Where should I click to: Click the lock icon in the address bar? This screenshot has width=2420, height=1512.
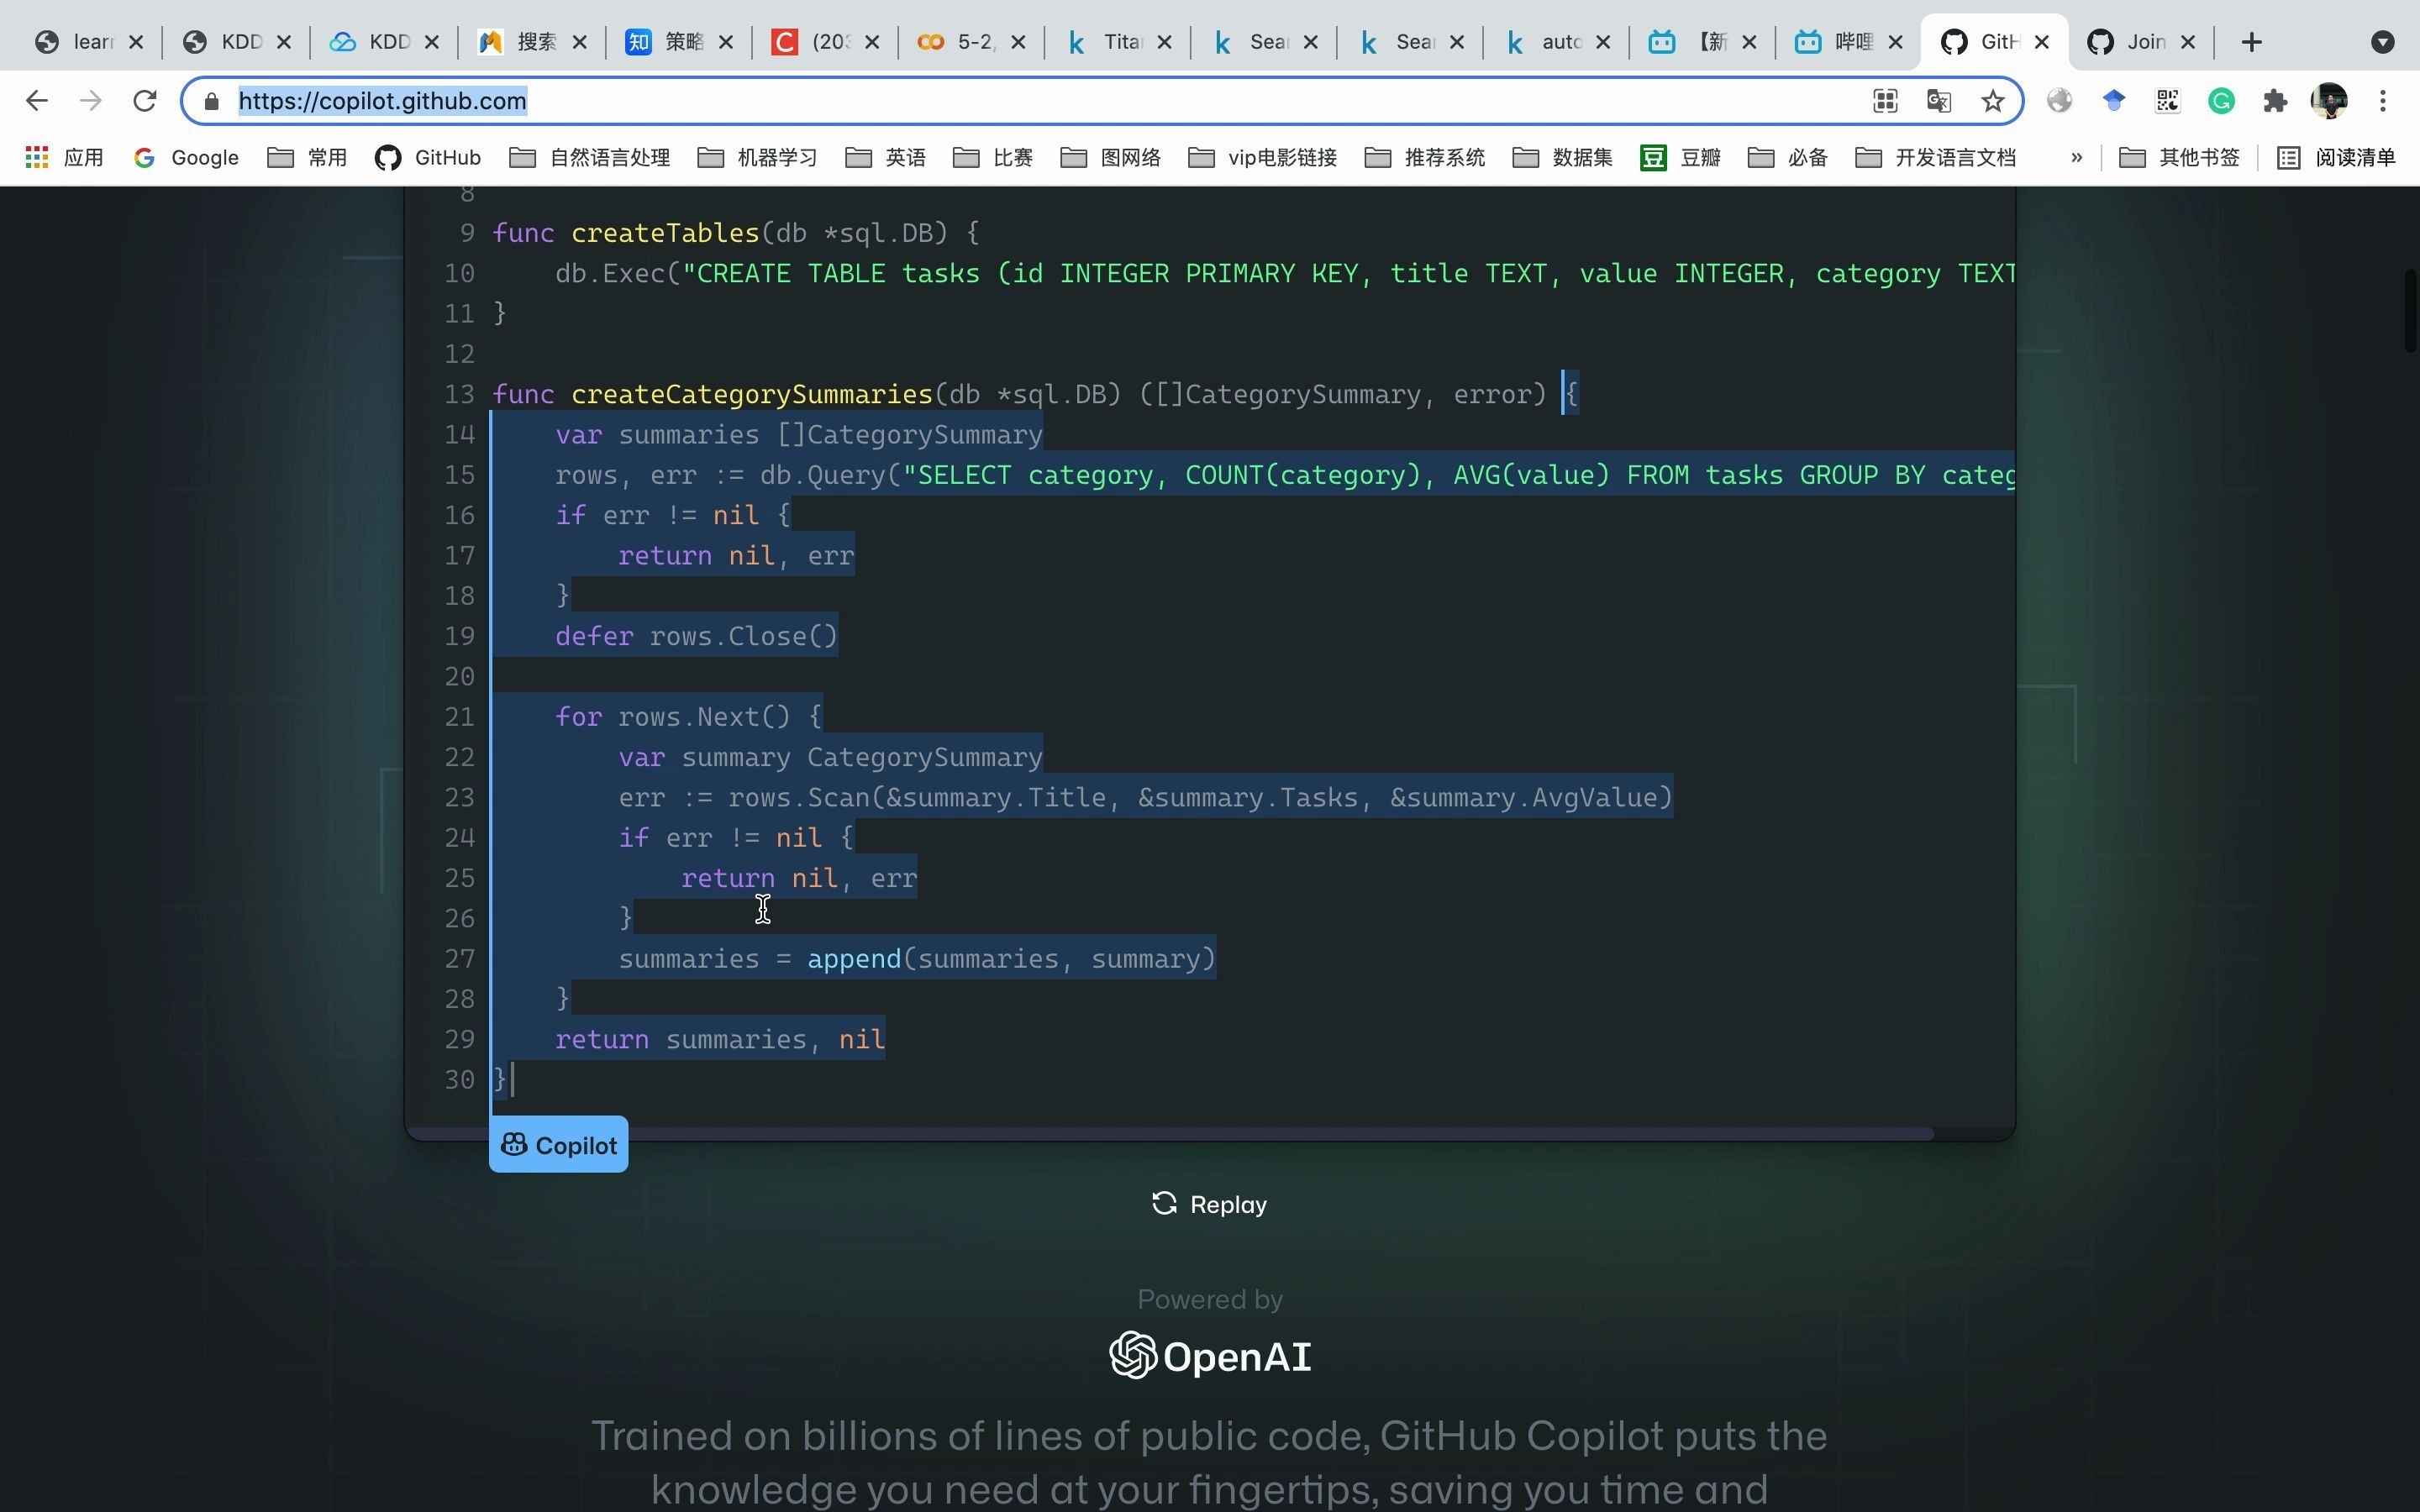[x=211, y=100]
